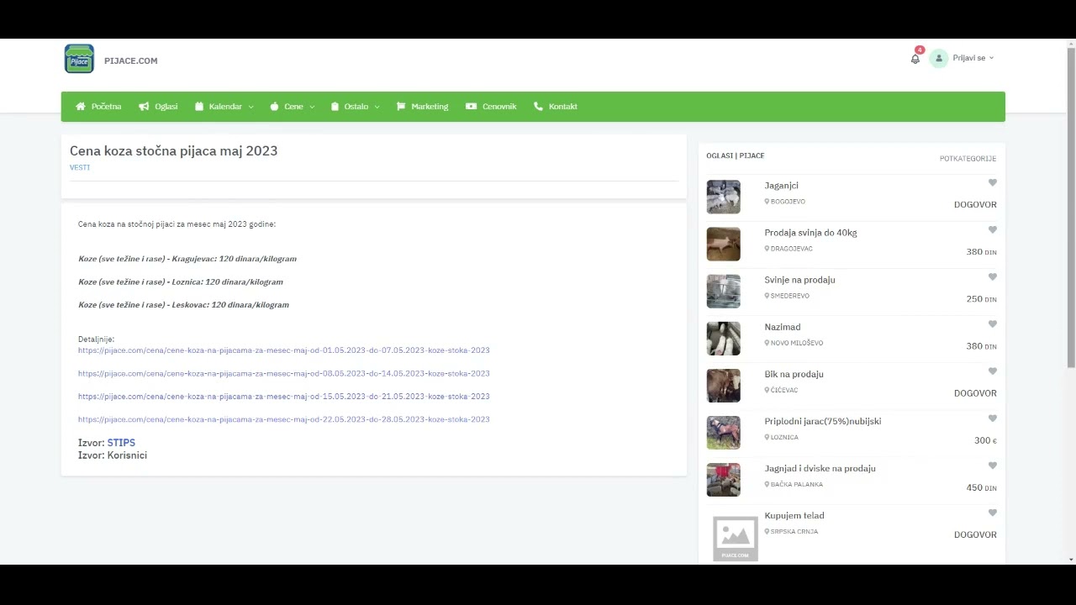1076x605 pixels.
Task: Click the VESTI category link
Action: tap(80, 167)
